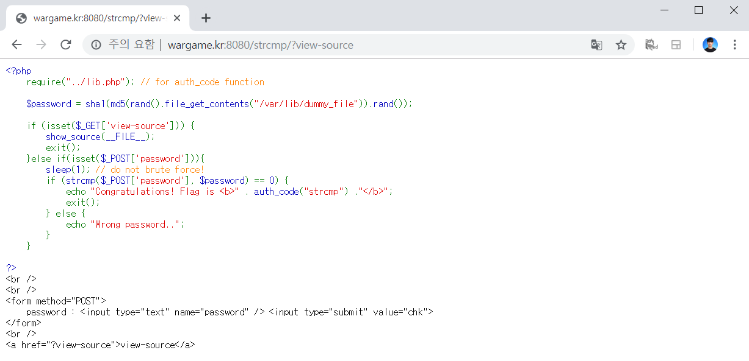Go back to the previous page
Image resolution: width=749 pixels, height=361 pixels.
point(16,44)
